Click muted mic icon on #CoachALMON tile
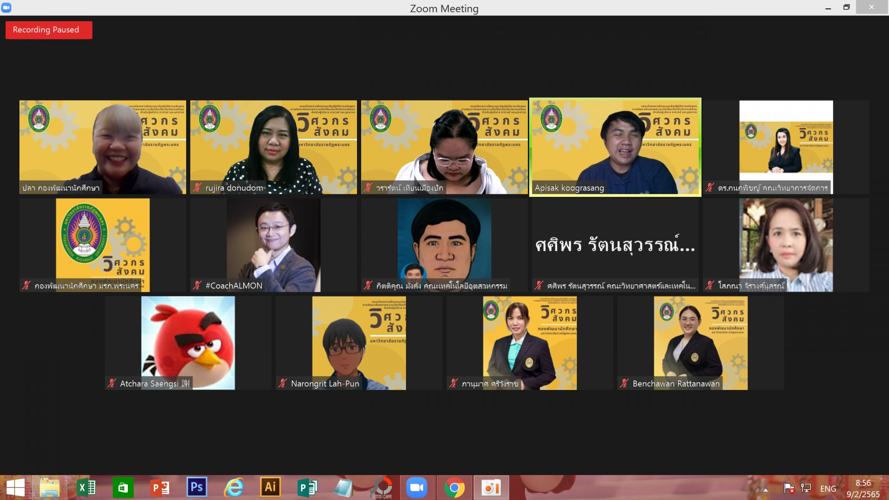889x500 pixels. (x=197, y=286)
